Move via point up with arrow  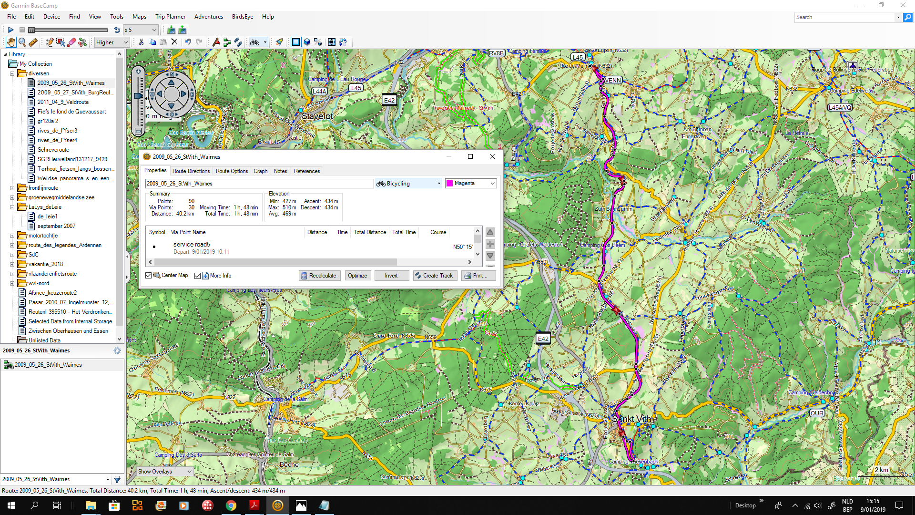pyautogui.click(x=490, y=232)
